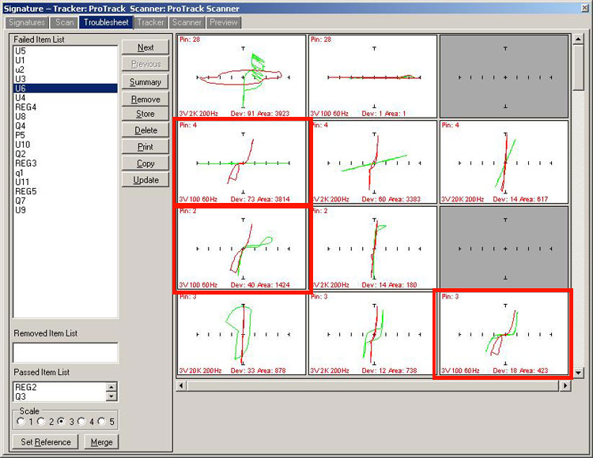Select U8 in Failed Item List
593x458 pixels.
coord(66,117)
